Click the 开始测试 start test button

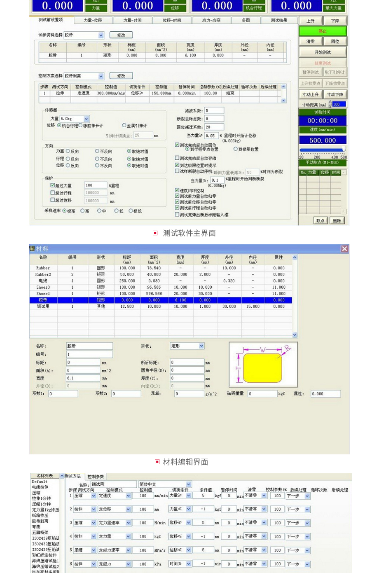click(x=323, y=52)
